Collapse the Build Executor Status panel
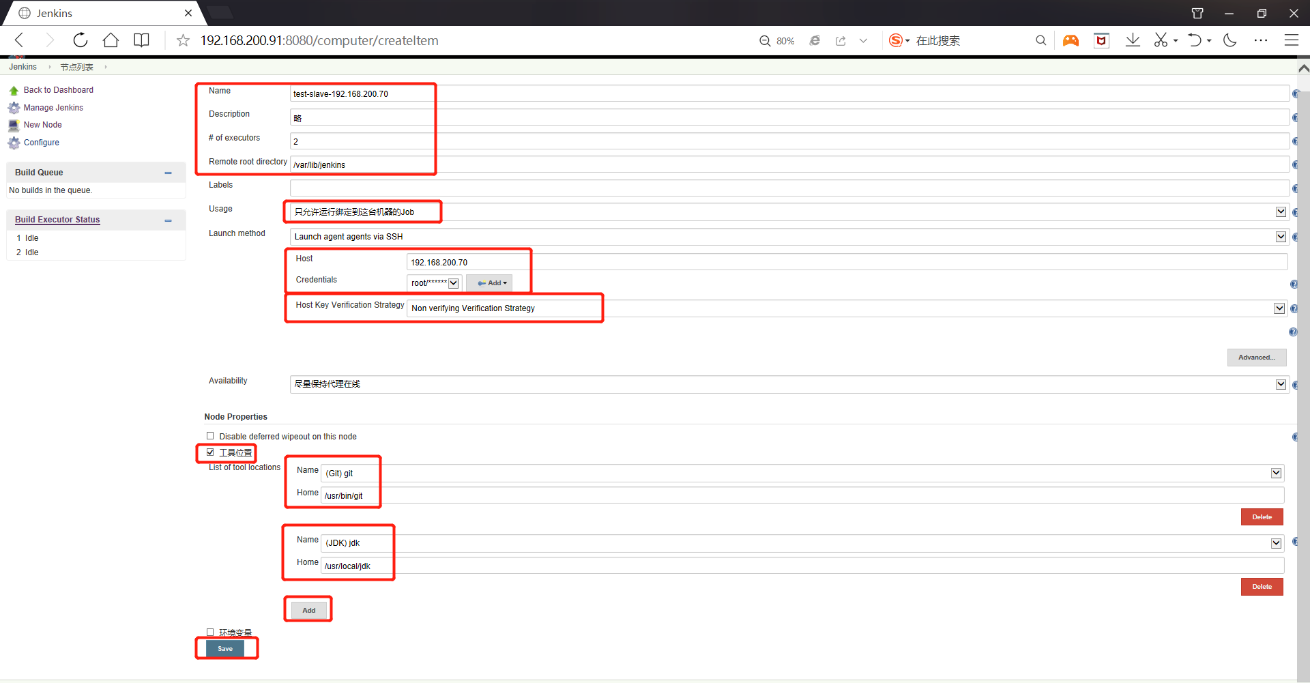Screen dimensions: 1310x683 (x=168, y=220)
